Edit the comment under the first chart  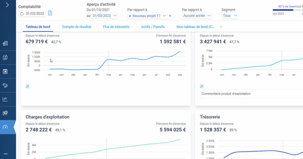[x=28, y=86]
